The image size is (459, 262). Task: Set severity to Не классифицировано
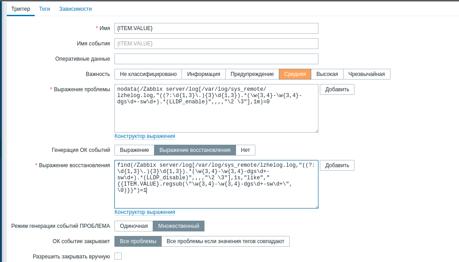pyautogui.click(x=148, y=74)
